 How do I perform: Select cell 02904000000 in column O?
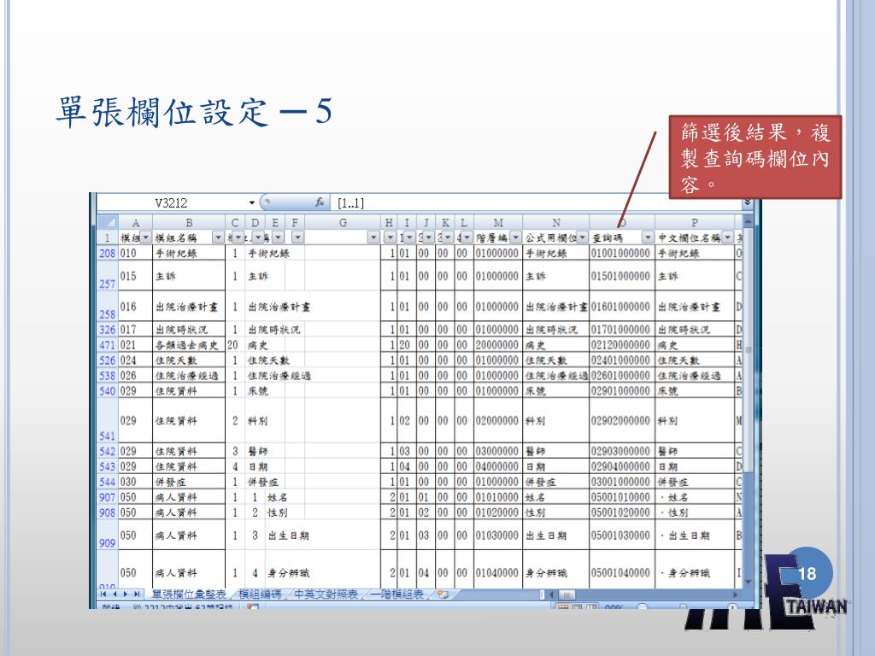[622, 466]
